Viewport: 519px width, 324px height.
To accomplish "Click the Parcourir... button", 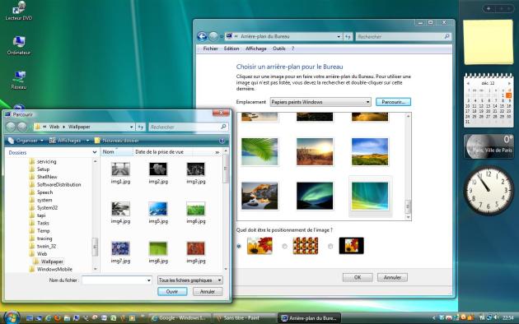I will click(393, 102).
